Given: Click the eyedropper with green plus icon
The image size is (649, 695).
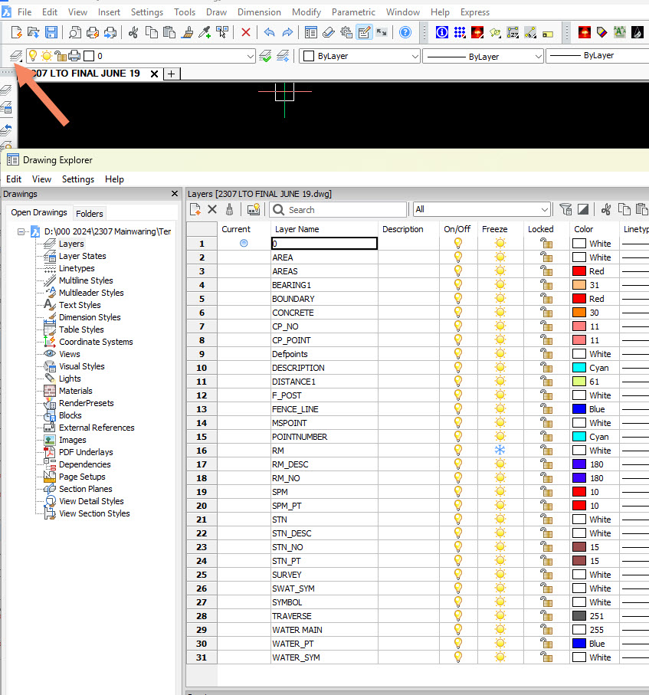Looking at the screenshot, I should (205, 32).
